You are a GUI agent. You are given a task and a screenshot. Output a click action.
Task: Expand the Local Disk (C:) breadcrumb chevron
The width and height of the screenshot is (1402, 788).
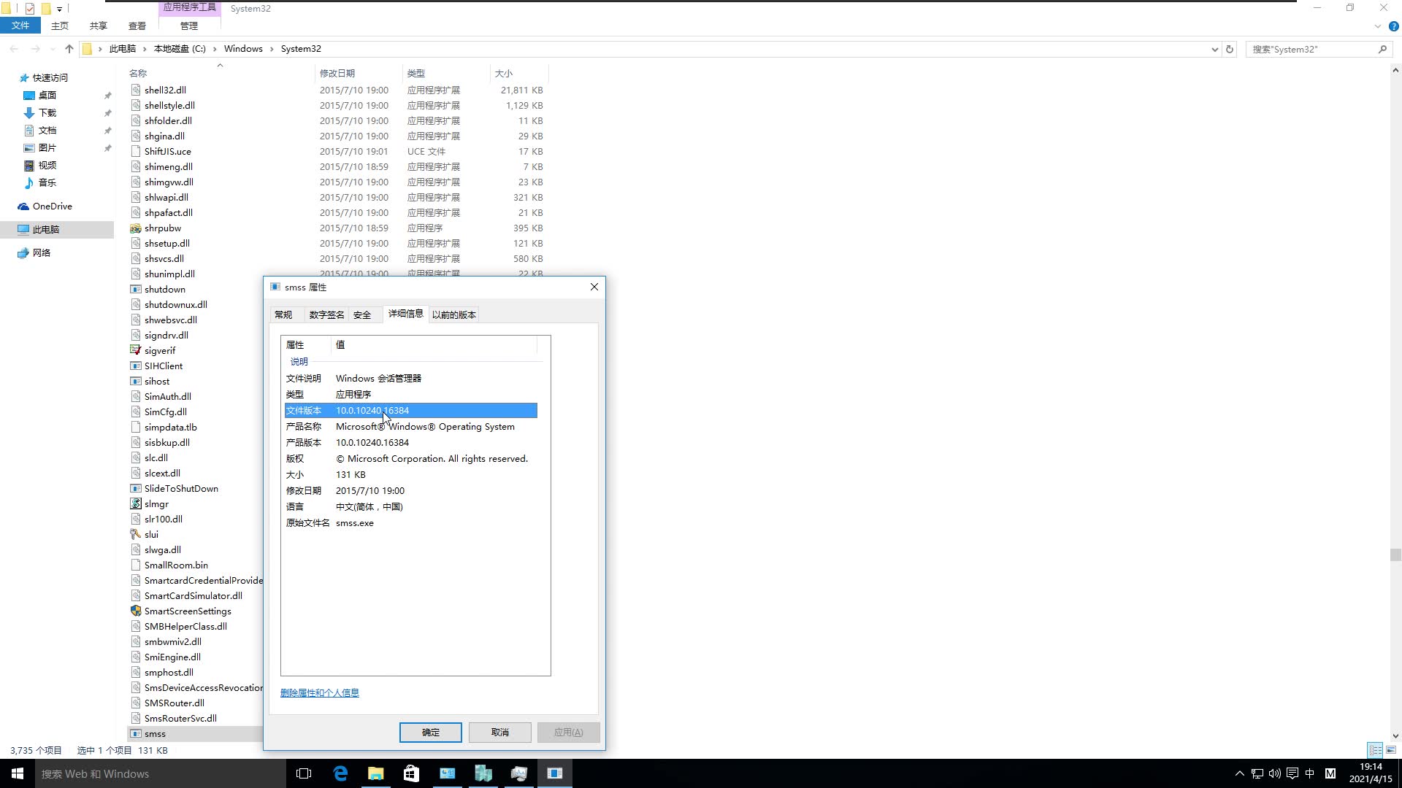(x=215, y=49)
